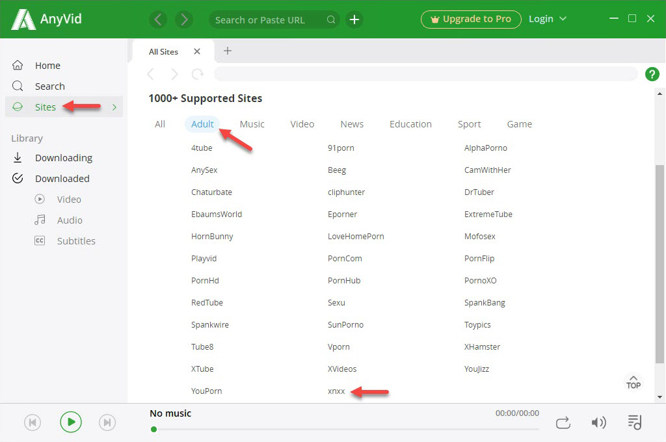Click the 00:00/00:00 time display
The height and width of the screenshot is (442, 666).
point(517,413)
